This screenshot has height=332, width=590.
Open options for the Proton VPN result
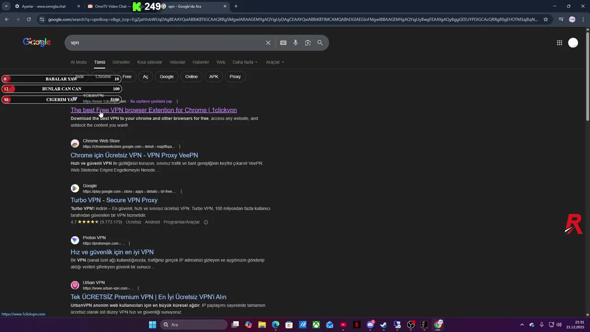pos(129,243)
